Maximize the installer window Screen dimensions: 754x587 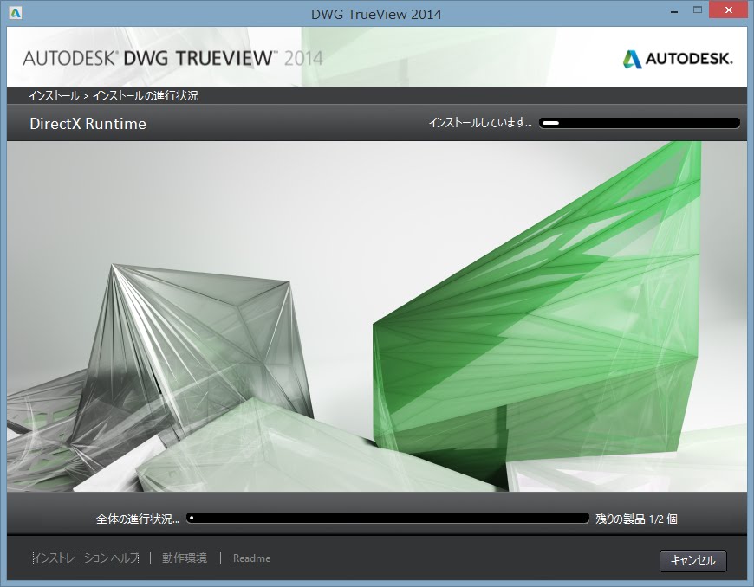click(x=698, y=10)
